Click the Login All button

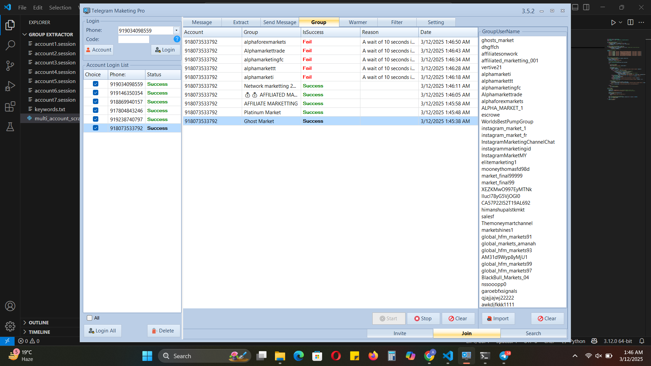(102, 331)
